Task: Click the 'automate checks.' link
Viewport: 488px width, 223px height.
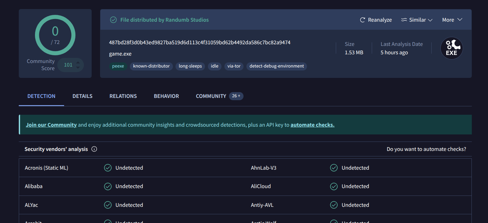Action: 312,125
